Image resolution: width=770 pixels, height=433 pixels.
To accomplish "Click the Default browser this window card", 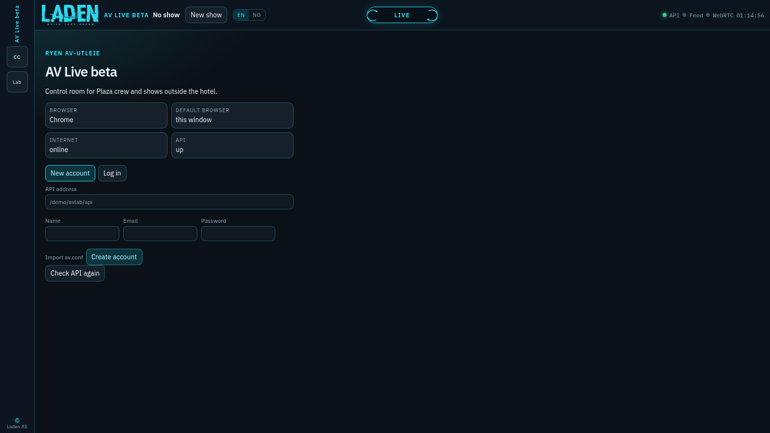I will (232, 115).
